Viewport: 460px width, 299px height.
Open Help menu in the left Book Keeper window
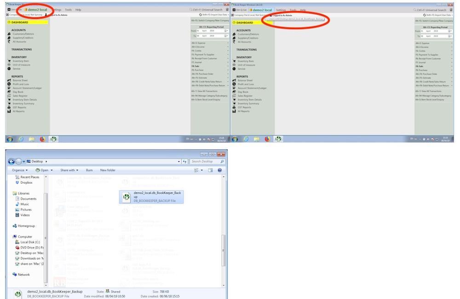click(78, 10)
